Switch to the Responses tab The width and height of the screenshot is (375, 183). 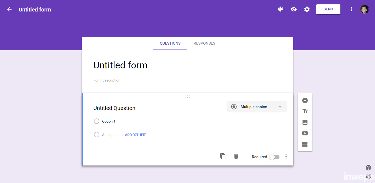205,43
